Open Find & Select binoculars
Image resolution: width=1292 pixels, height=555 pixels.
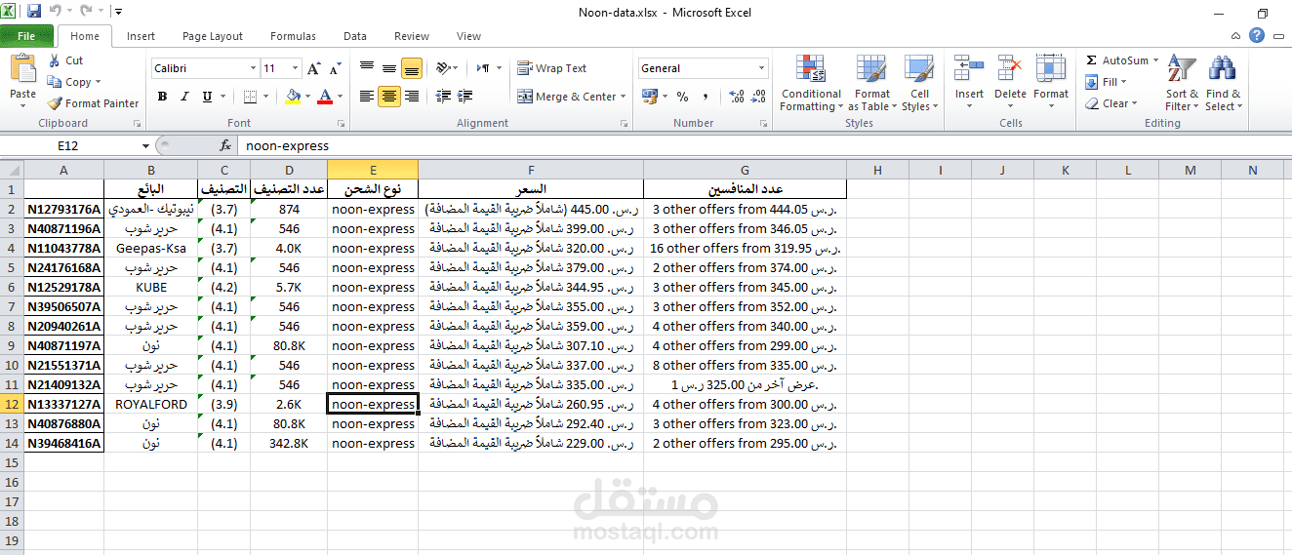1223,84
